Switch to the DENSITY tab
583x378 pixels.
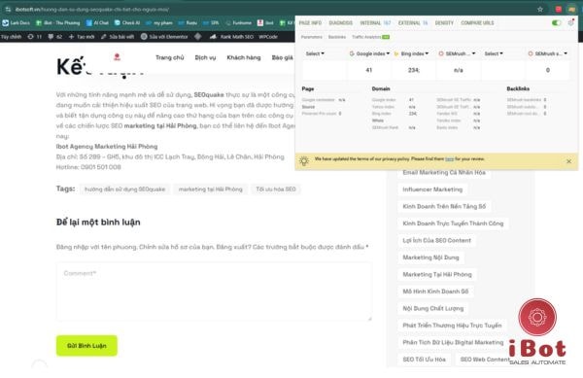coord(444,22)
